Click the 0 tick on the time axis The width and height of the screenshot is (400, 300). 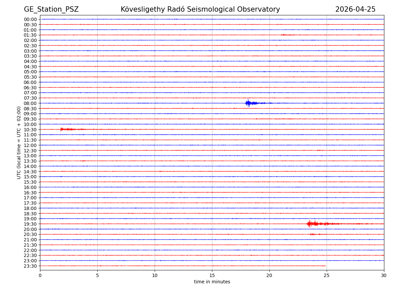point(40,275)
